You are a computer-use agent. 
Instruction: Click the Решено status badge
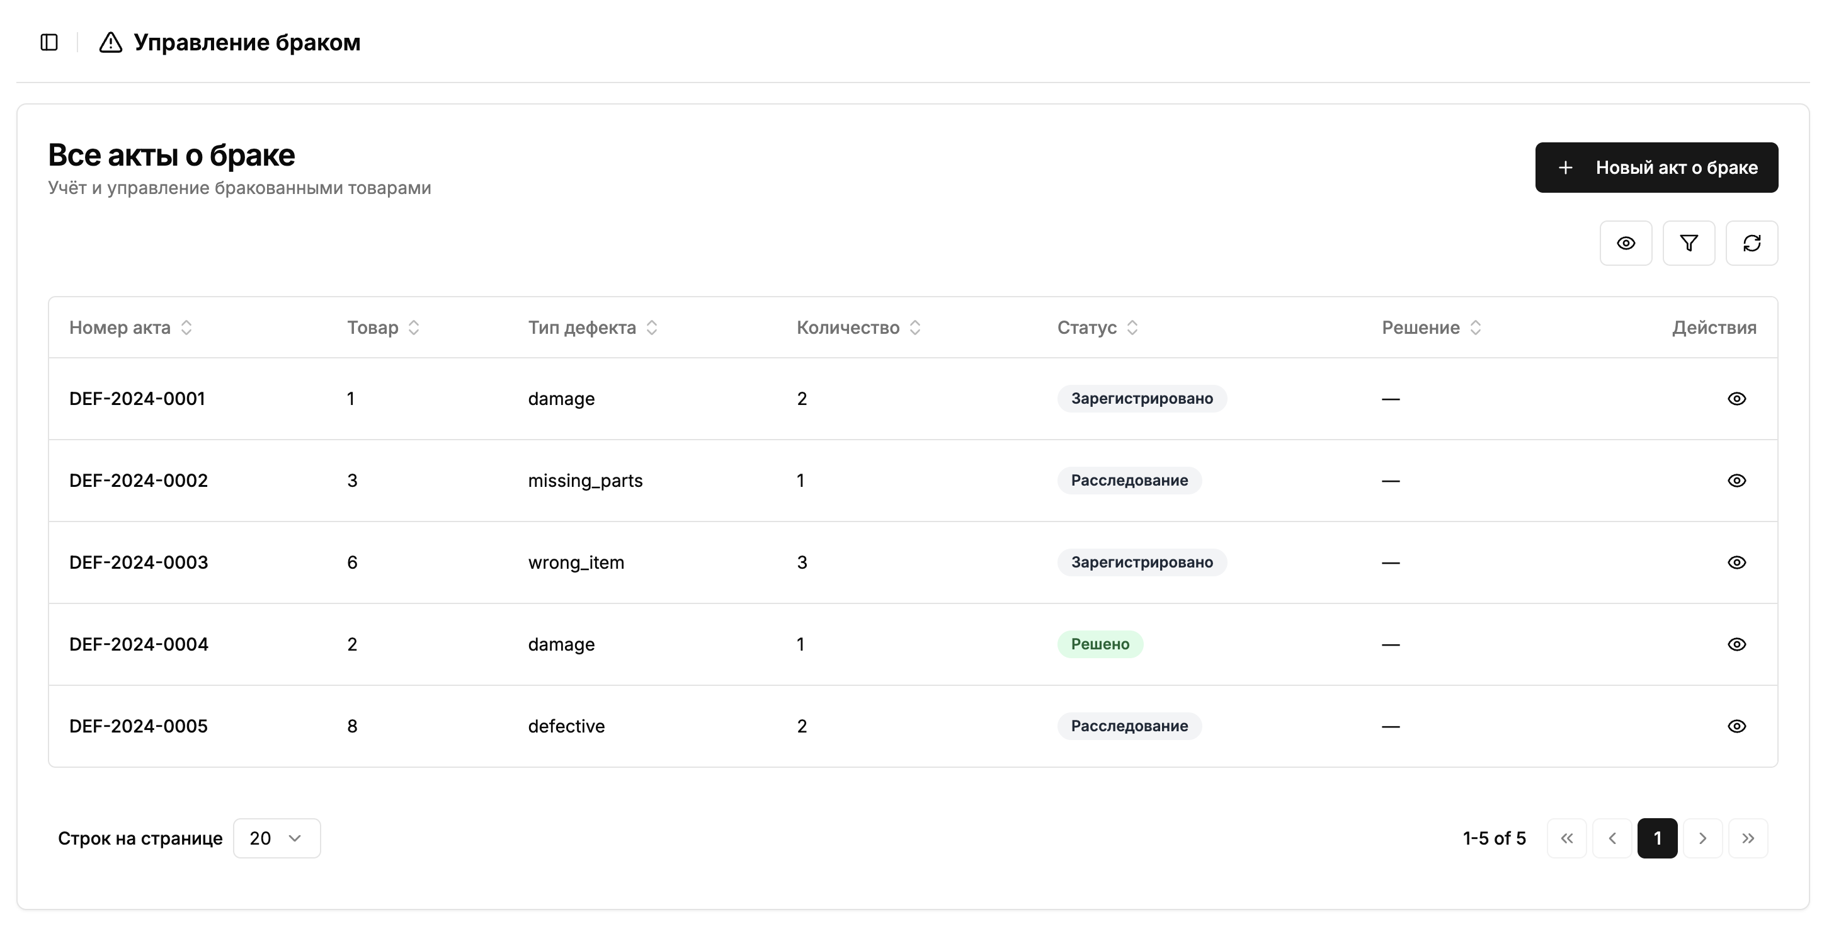[1099, 644]
